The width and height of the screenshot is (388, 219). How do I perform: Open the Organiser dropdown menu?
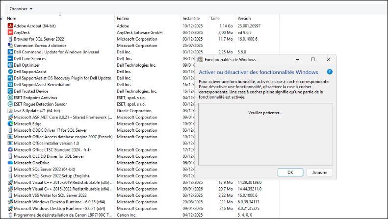pyautogui.click(x=21, y=9)
